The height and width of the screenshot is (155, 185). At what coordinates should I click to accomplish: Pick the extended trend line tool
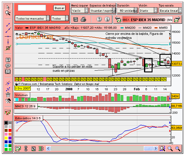(8, 30)
